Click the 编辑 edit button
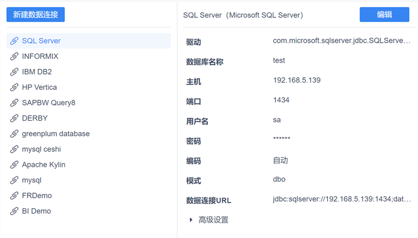Image resolution: width=418 pixels, height=238 pixels. (x=384, y=15)
